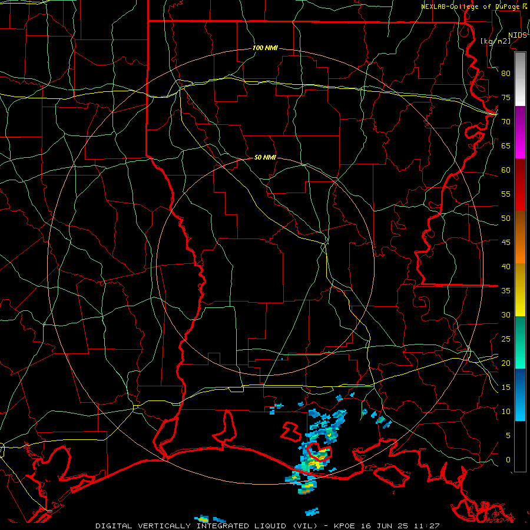
Task: Click the 70 value on color scale
Action: [x=506, y=122]
